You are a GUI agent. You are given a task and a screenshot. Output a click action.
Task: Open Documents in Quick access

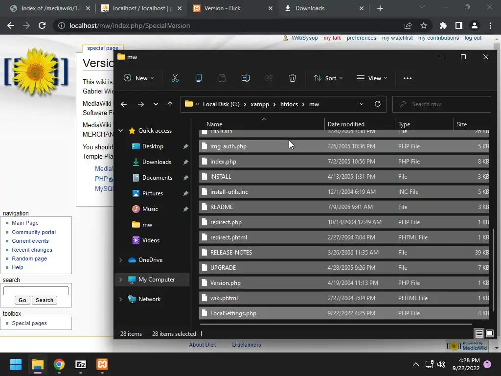tap(157, 178)
